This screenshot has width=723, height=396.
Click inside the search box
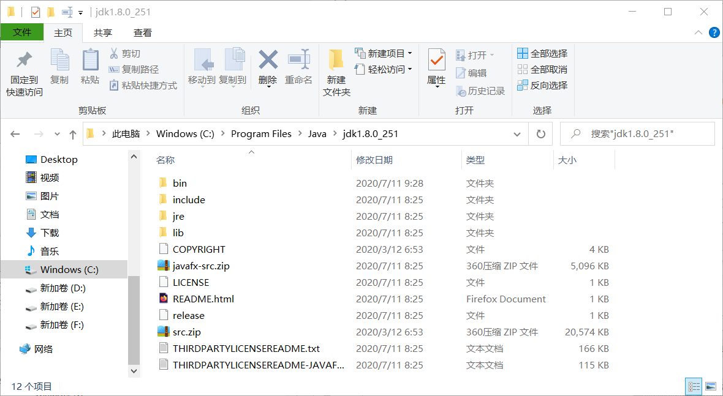pos(637,133)
